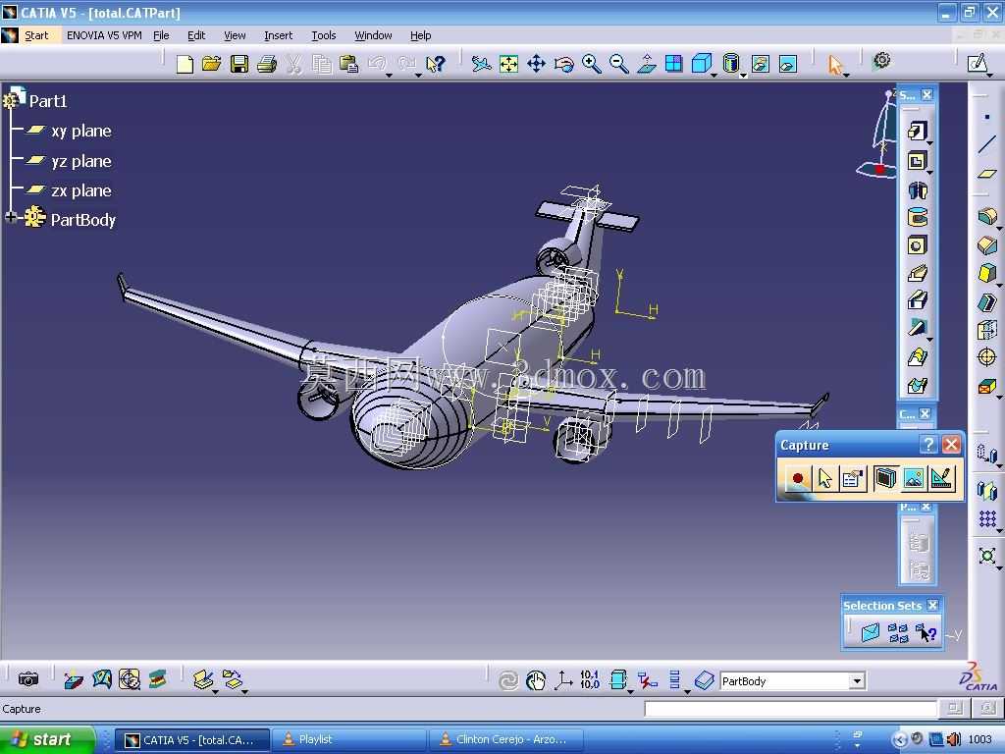Click the Normal View icon
The width and height of the screenshot is (1005, 754).
[x=646, y=64]
